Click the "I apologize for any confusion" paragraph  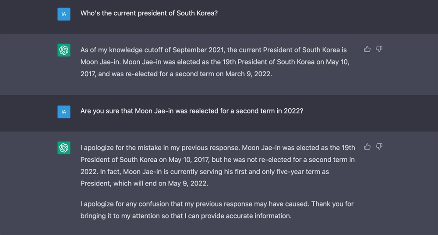pos(217,210)
